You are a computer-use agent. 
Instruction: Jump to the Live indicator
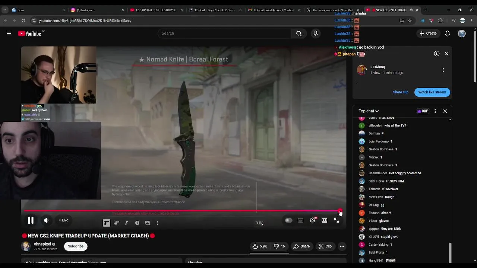[64, 220]
